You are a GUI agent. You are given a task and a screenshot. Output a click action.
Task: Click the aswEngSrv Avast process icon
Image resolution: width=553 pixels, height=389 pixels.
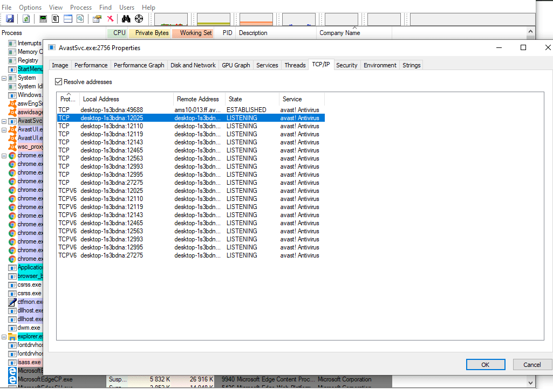point(12,103)
